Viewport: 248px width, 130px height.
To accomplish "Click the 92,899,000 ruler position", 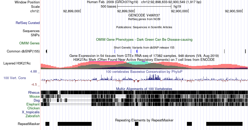I will point(72,11).
